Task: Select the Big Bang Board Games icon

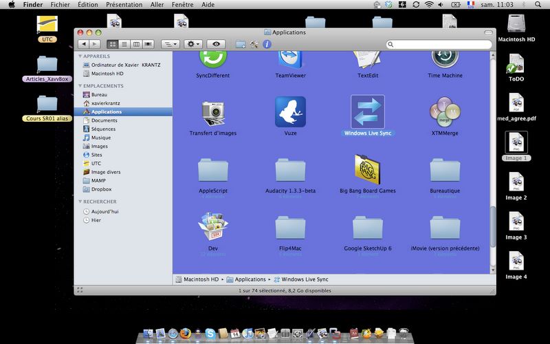Action: click(x=367, y=169)
